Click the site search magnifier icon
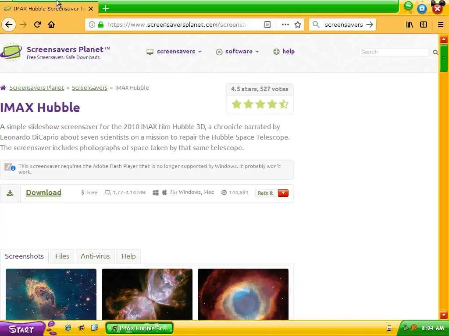 click(435, 52)
